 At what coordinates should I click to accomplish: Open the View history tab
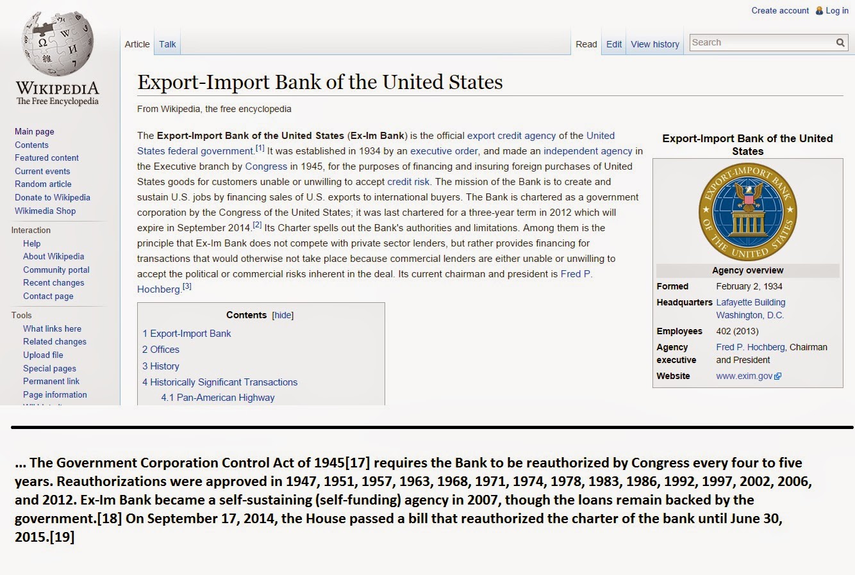point(655,44)
